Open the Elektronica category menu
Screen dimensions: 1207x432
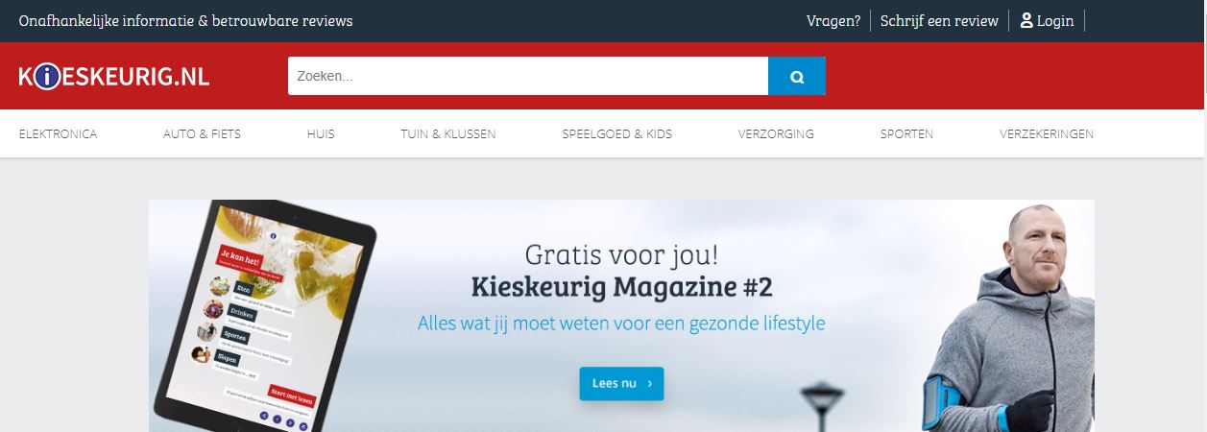[x=58, y=134]
